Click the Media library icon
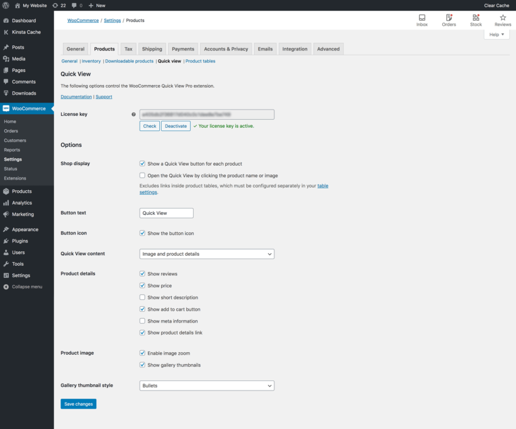516x429 pixels. click(x=6, y=59)
